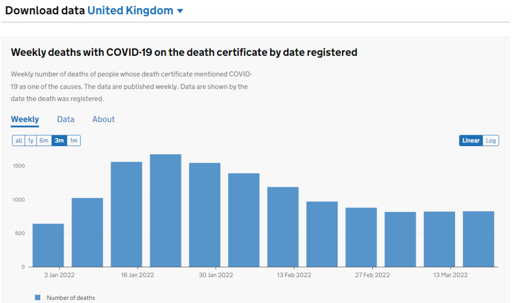Switch the chart to Linear scale

[471, 140]
